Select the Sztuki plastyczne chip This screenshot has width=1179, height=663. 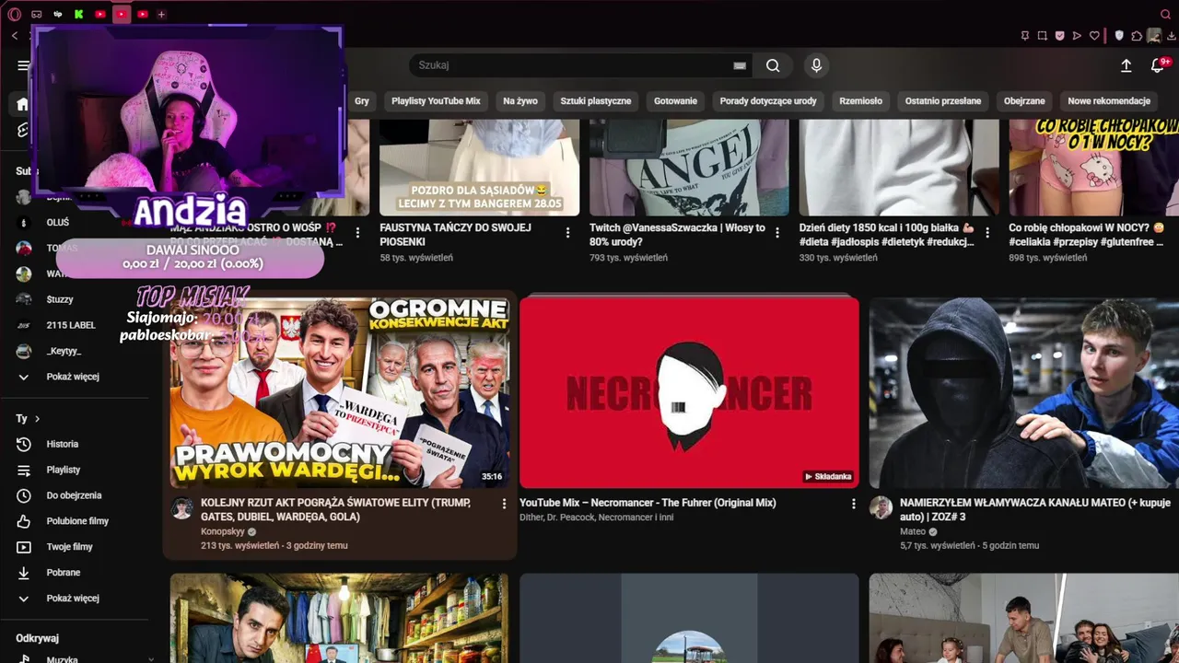click(x=596, y=101)
